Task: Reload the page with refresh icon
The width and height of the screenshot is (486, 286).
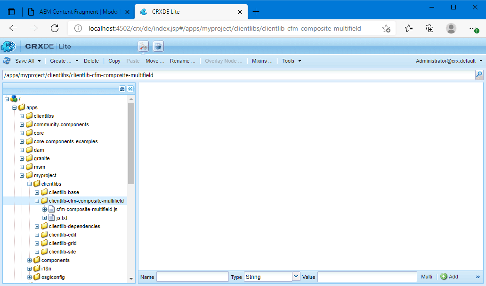Action: (x=55, y=29)
